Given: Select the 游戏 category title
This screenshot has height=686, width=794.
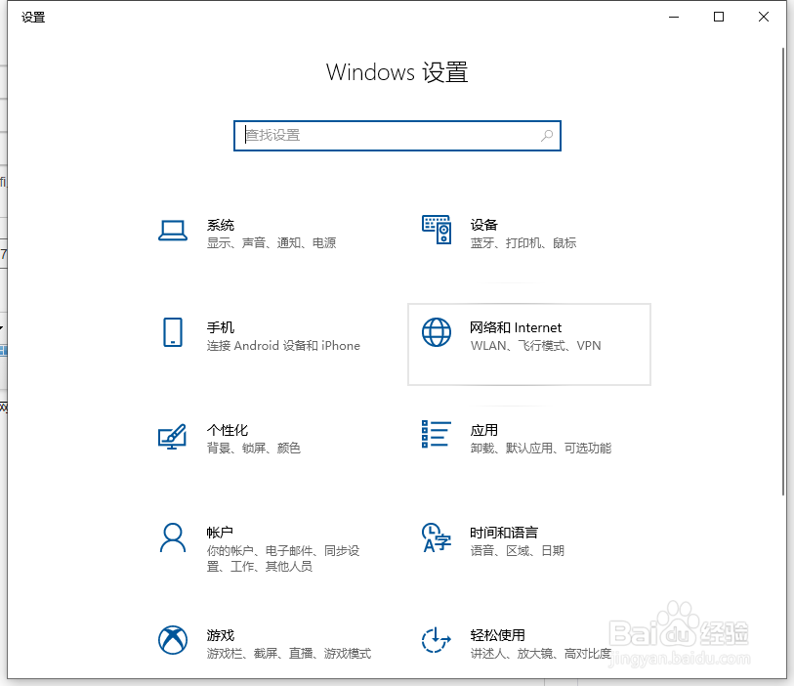Looking at the screenshot, I should pos(221,635).
